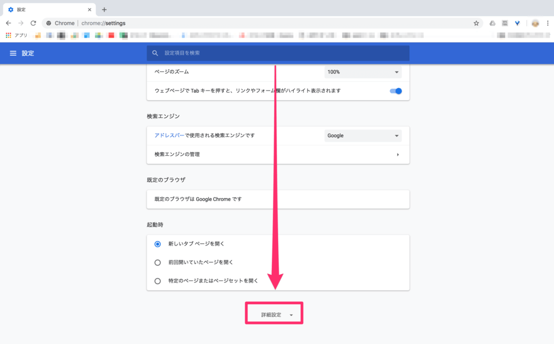Click the back navigation arrow

click(x=8, y=23)
